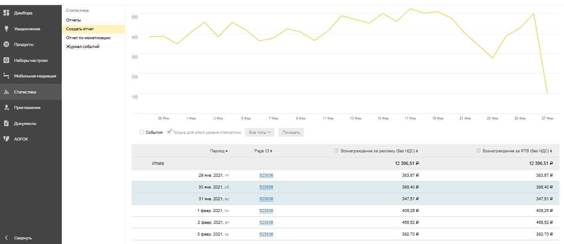
Task: Click the Notifications lightbulb icon
Action: click(x=6, y=29)
